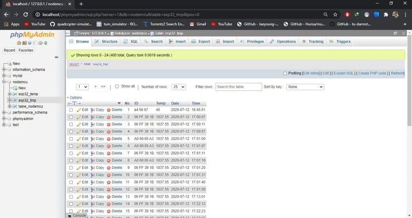This screenshot has height=218, width=412.
Task: Click the collapse-all tree icon in sidebar
Action: coord(56,57)
